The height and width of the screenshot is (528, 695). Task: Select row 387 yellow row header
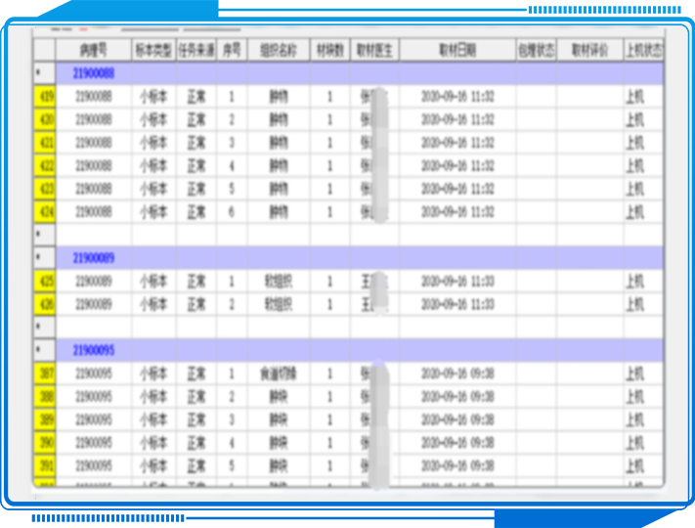(45, 374)
